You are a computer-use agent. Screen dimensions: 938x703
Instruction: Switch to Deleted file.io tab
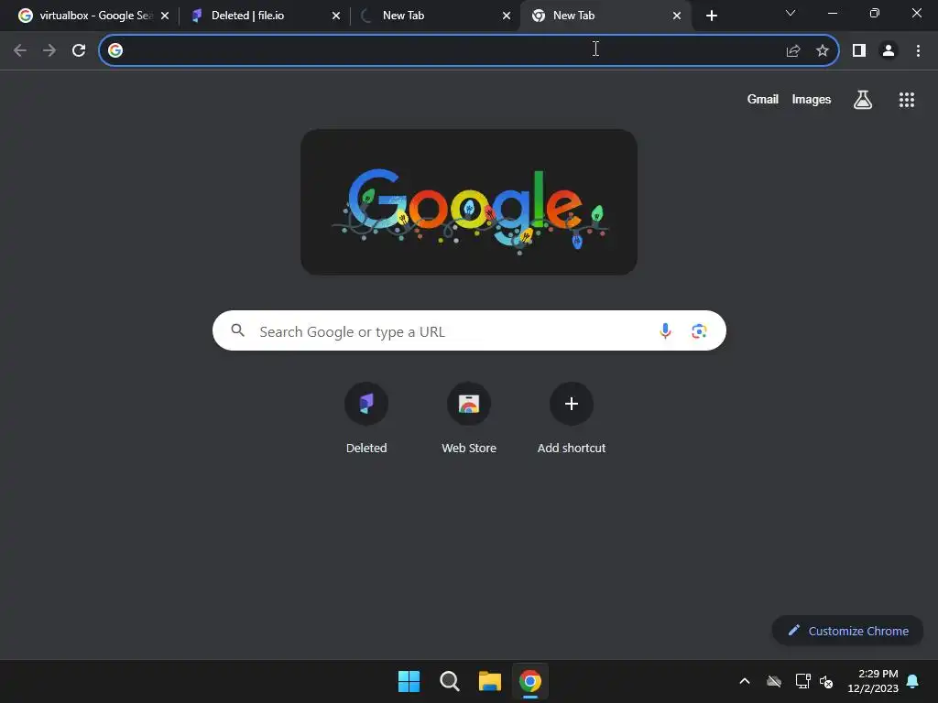tap(265, 16)
